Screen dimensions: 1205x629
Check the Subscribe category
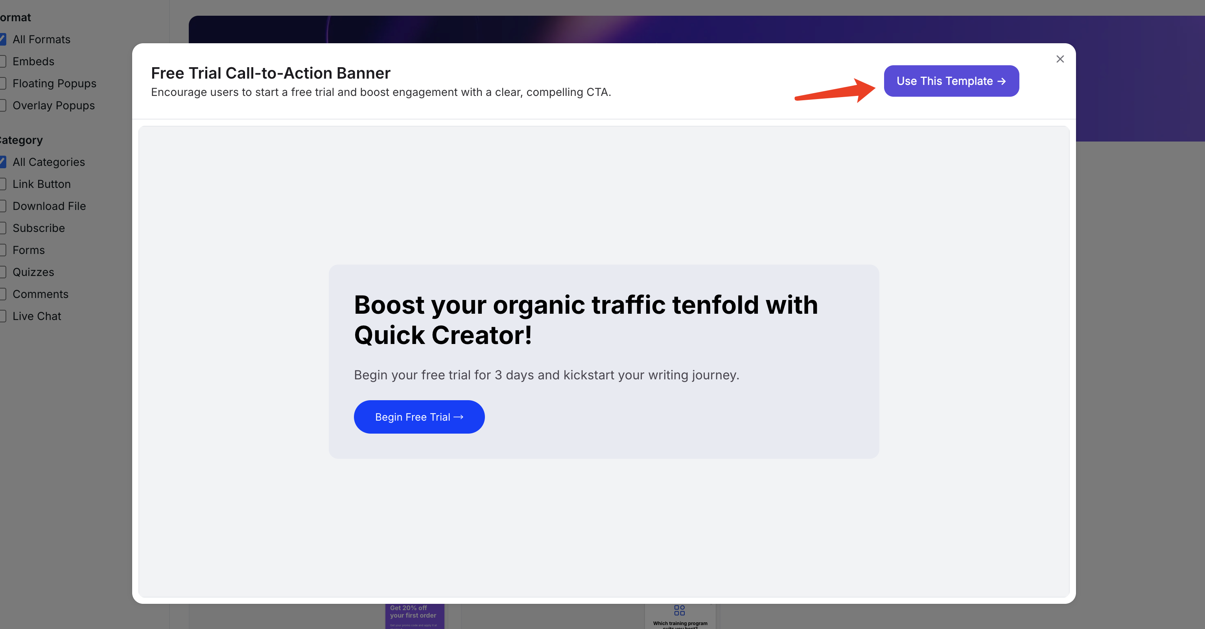click(x=2, y=228)
